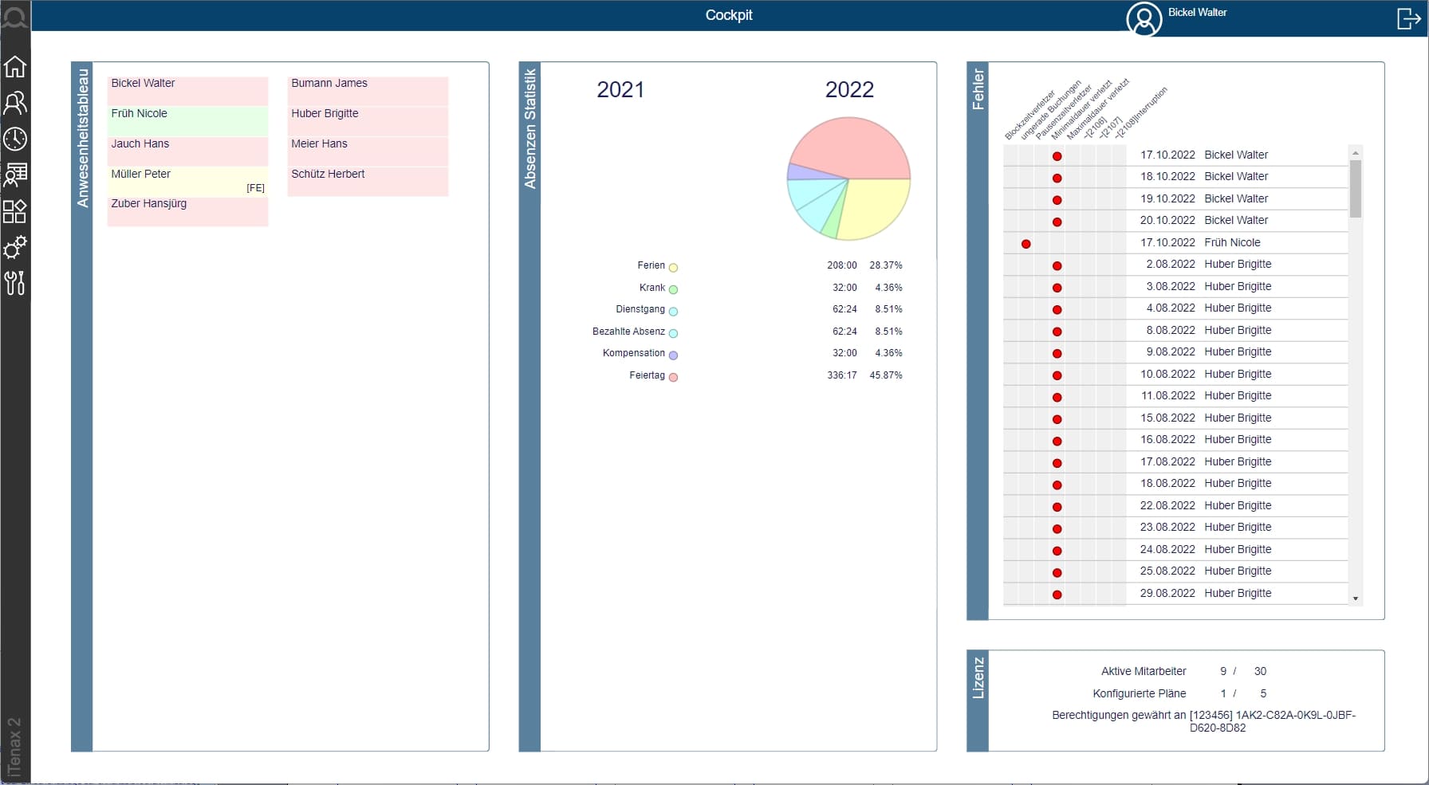Click the Früh Nicole presence tile
Image resolution: width=1429 pixels, height=785 pixels.
point(187,121)
